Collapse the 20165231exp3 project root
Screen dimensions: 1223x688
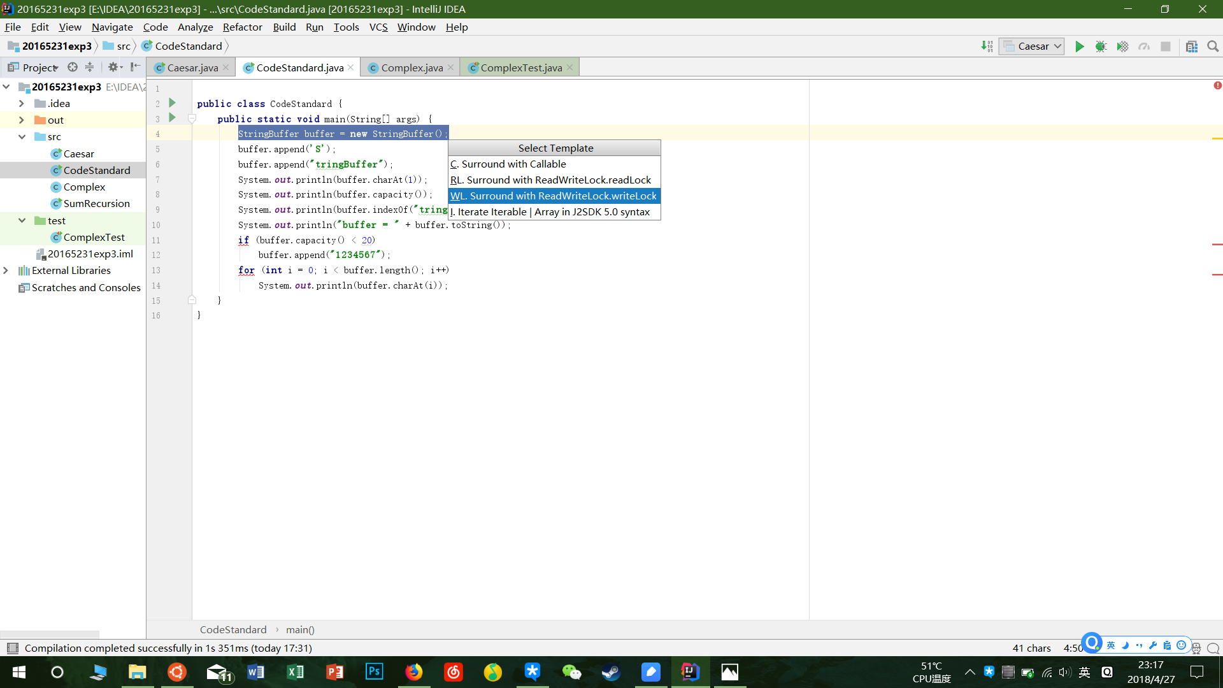[6, 87]
